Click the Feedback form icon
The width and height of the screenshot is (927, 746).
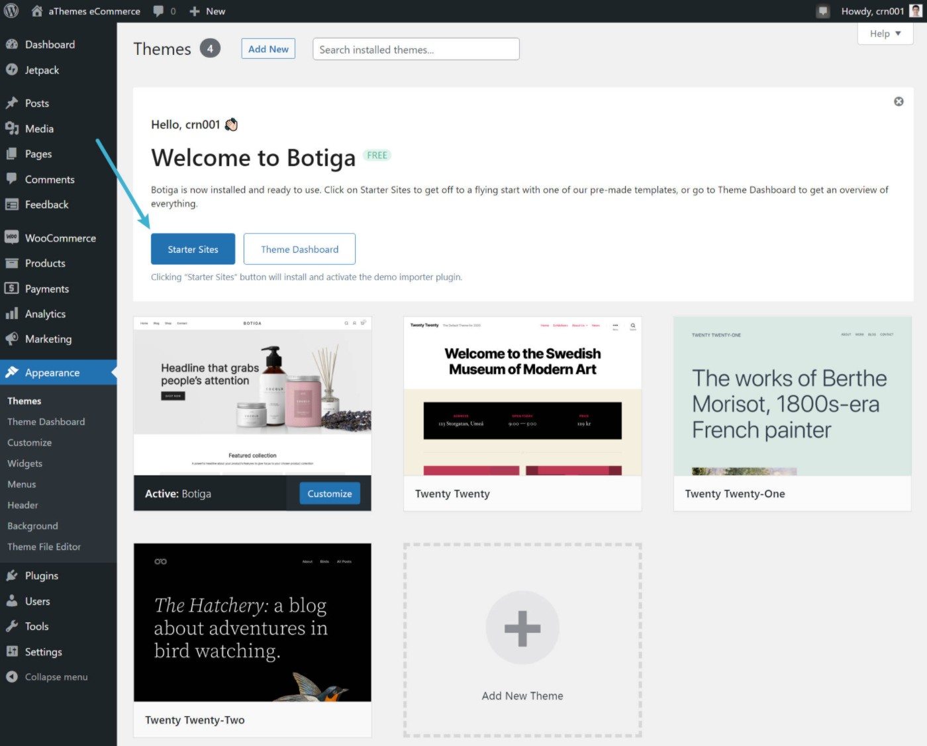pyautogui.click(x=12, y=205)
